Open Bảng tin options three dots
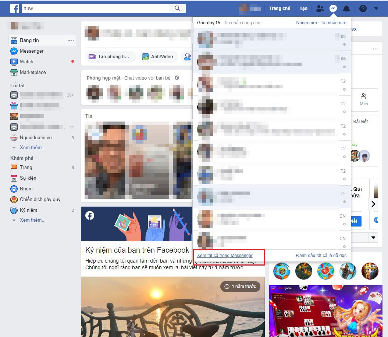Viewport: 388px width, 337px height. click(71, 41)
